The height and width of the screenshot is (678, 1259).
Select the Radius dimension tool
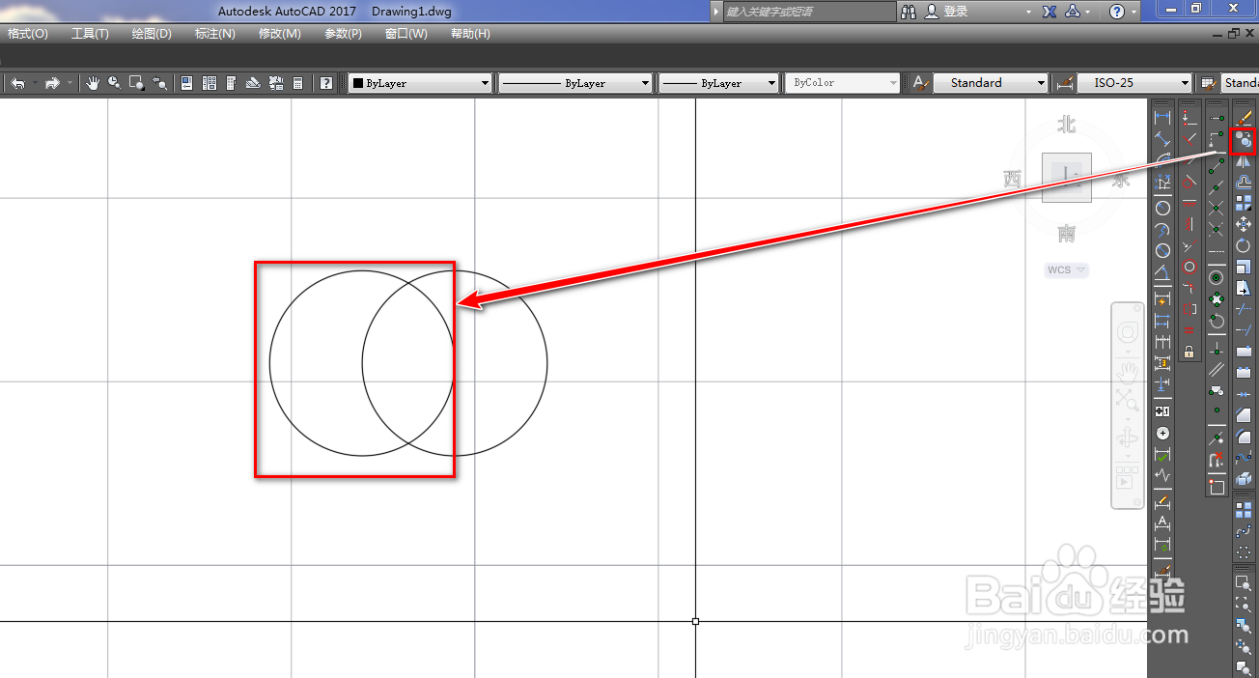pos(1162,207)
